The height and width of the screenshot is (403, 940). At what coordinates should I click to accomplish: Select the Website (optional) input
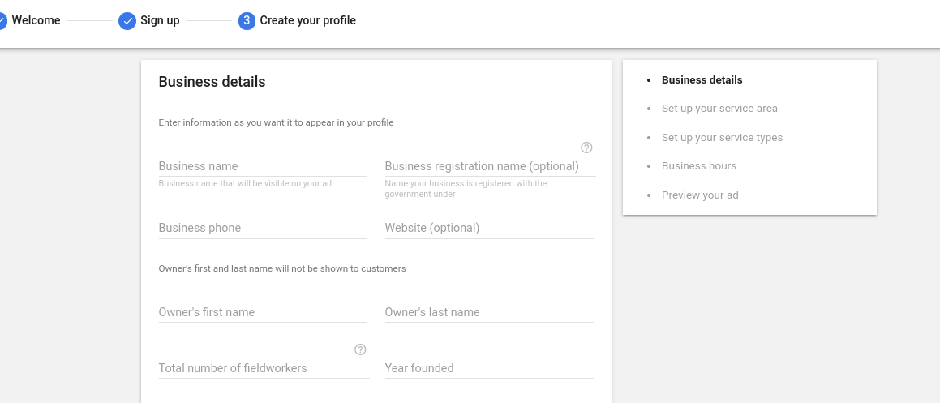pyautogui.click(x=489, y=229)
